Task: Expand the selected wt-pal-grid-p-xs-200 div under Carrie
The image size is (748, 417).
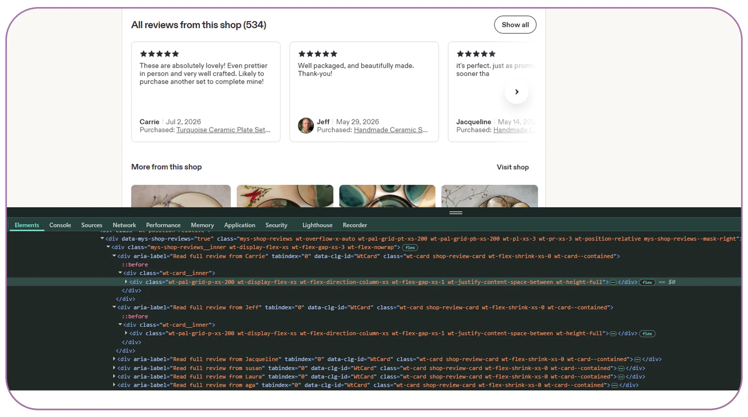Action: pos(126,282)
